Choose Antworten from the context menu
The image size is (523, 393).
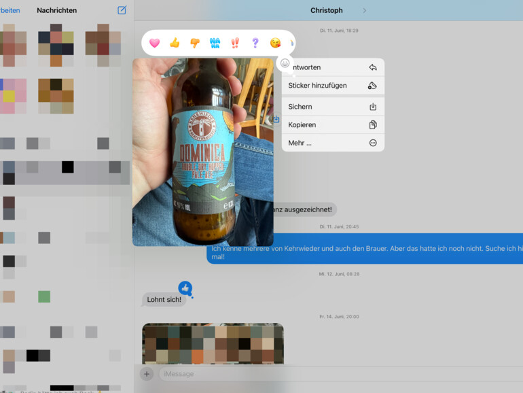pos(333,67)
